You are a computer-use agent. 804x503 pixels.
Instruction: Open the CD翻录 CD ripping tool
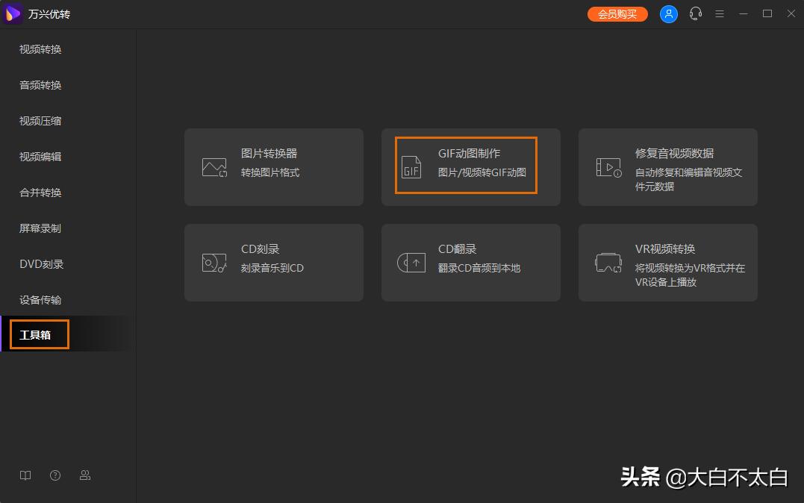point(470,262)
